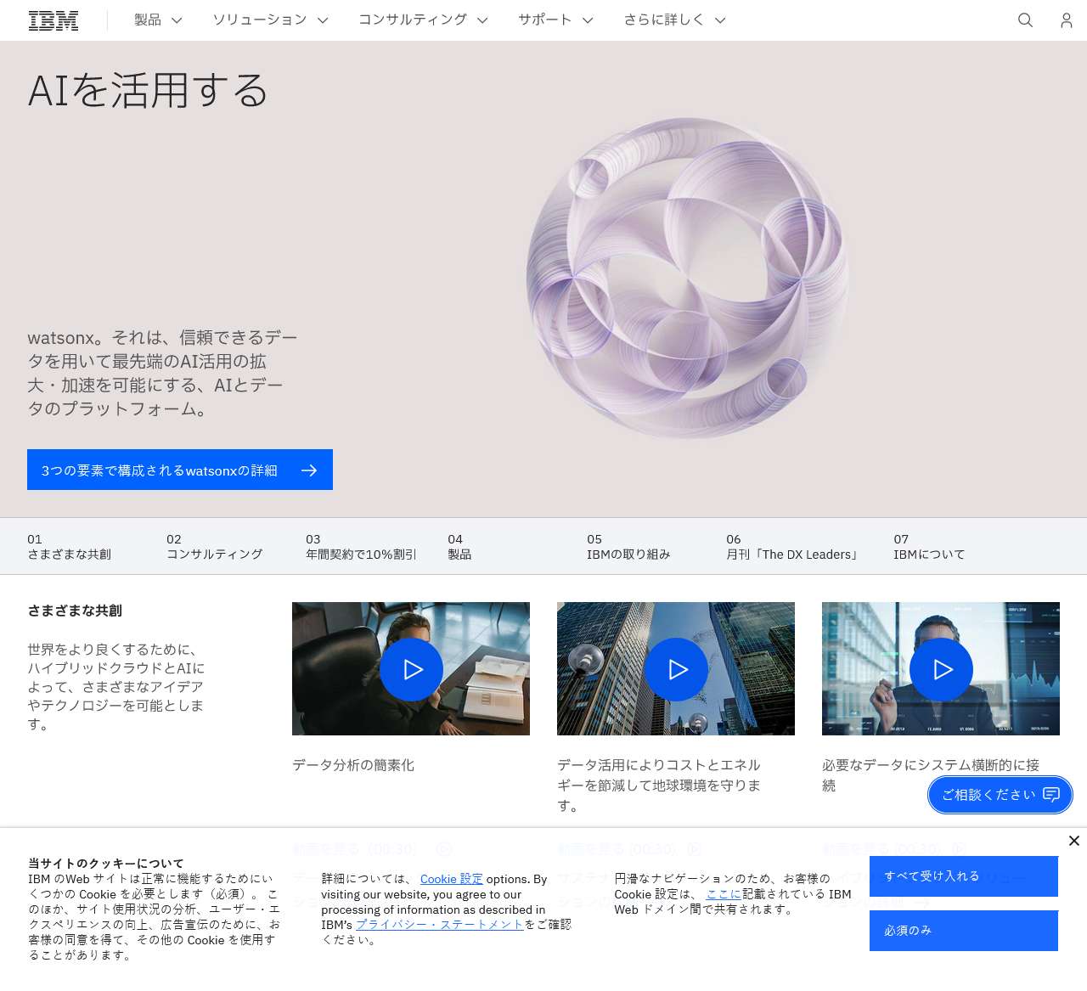Screen dimensions: 1087x991
Task: Open the Cookie 設定 link
Action: pos(452,879)
